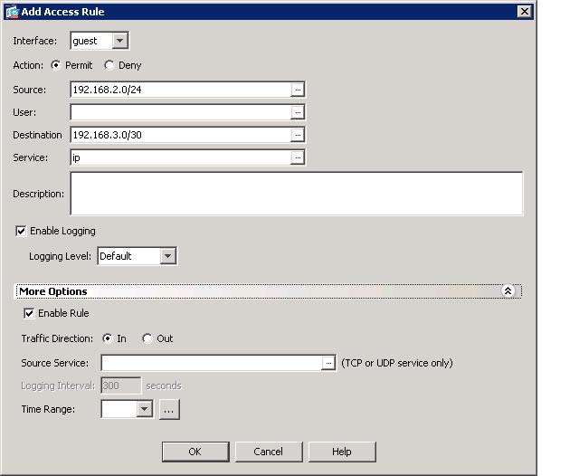Click the "Traffic Direction:" label
The width and height of the screenshot is (579, 476).
tap(57, 338)
